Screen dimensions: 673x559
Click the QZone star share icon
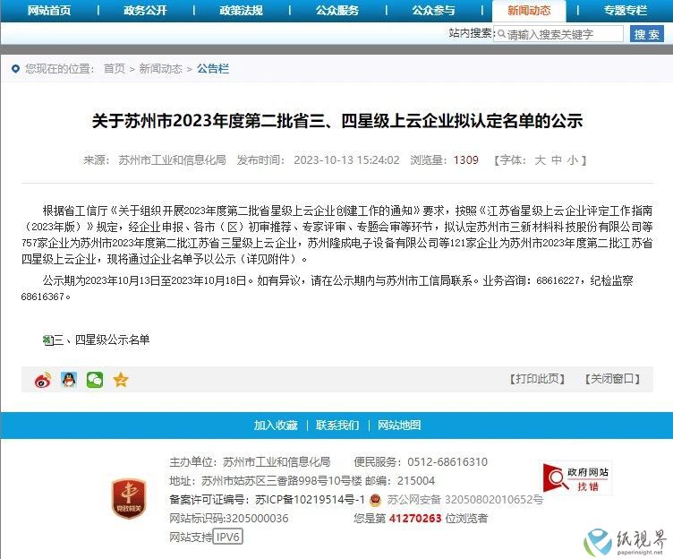click(121, 380)
